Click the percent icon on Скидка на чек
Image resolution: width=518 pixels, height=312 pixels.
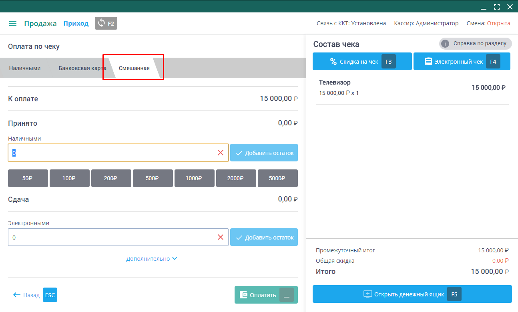333,61
